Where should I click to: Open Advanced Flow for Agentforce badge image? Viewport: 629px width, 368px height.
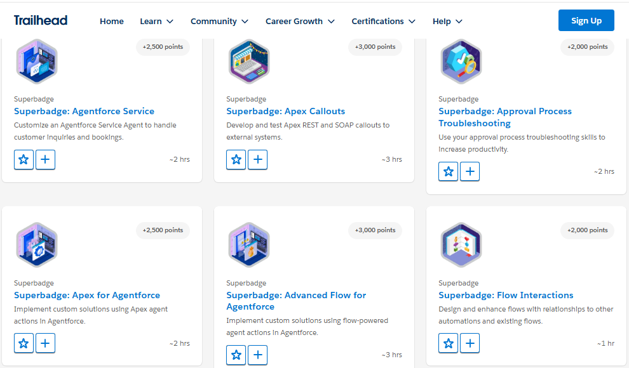coord(249,245)
